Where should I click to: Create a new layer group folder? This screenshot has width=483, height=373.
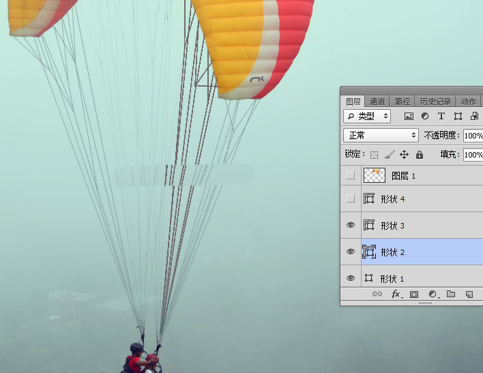451,295
